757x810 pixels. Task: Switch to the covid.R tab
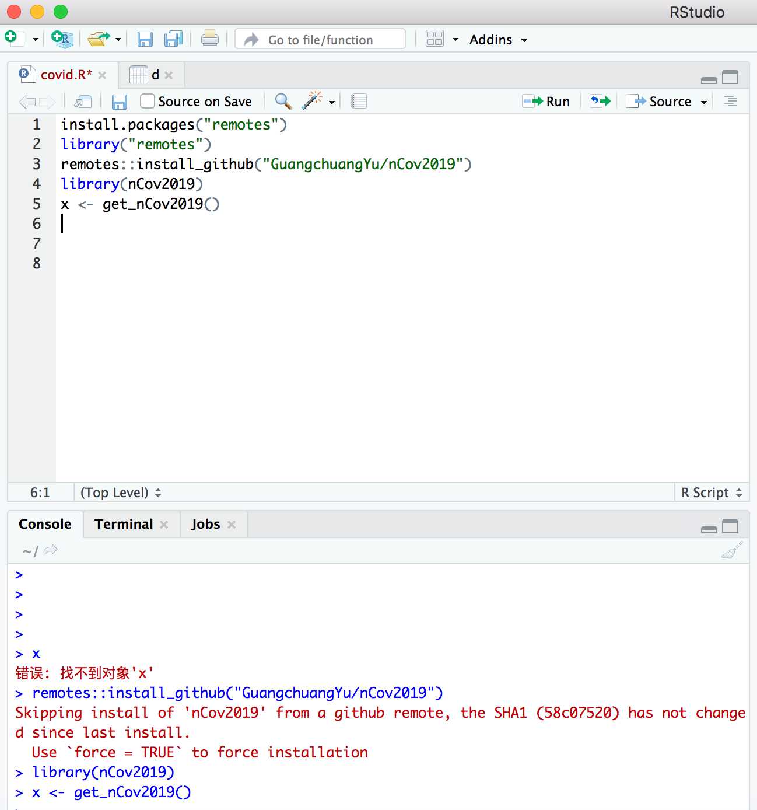coord(66,75)
